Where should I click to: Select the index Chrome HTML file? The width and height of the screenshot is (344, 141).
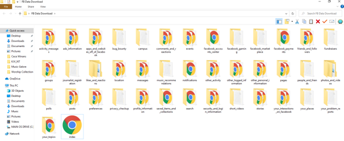click(x=72, y=127)
